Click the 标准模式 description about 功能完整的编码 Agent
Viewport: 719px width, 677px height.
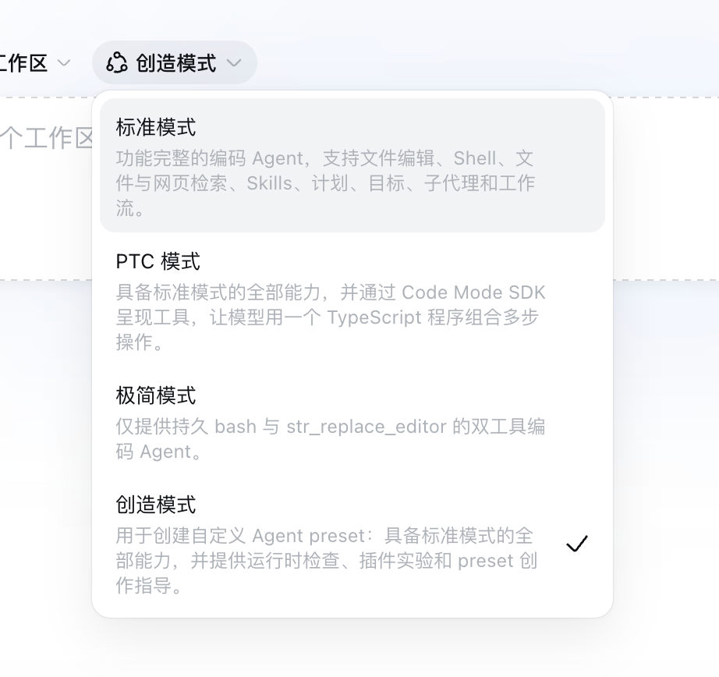point(325,183)
